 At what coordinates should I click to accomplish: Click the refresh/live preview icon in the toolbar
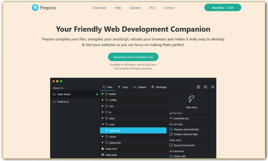pyautogui.click(x=206, y=87)
